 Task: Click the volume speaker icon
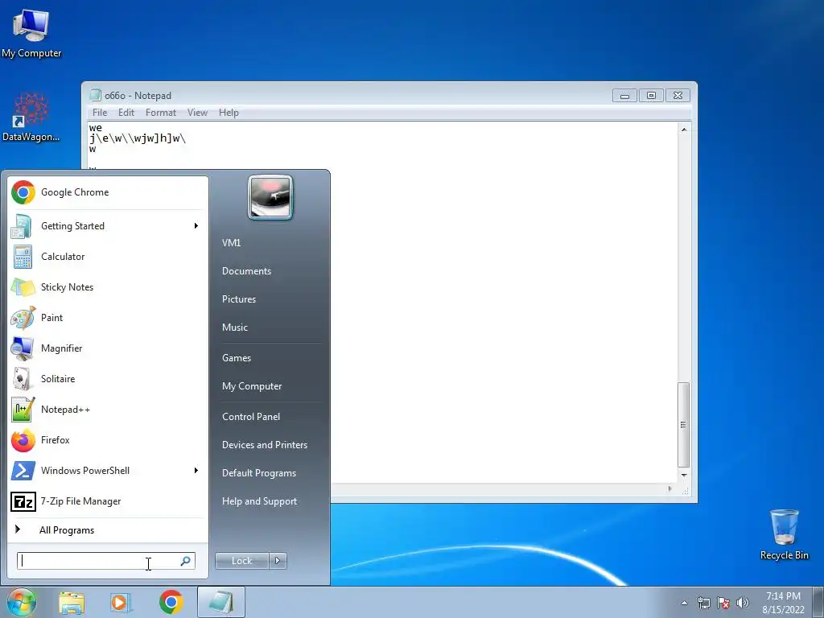(743, 603)
